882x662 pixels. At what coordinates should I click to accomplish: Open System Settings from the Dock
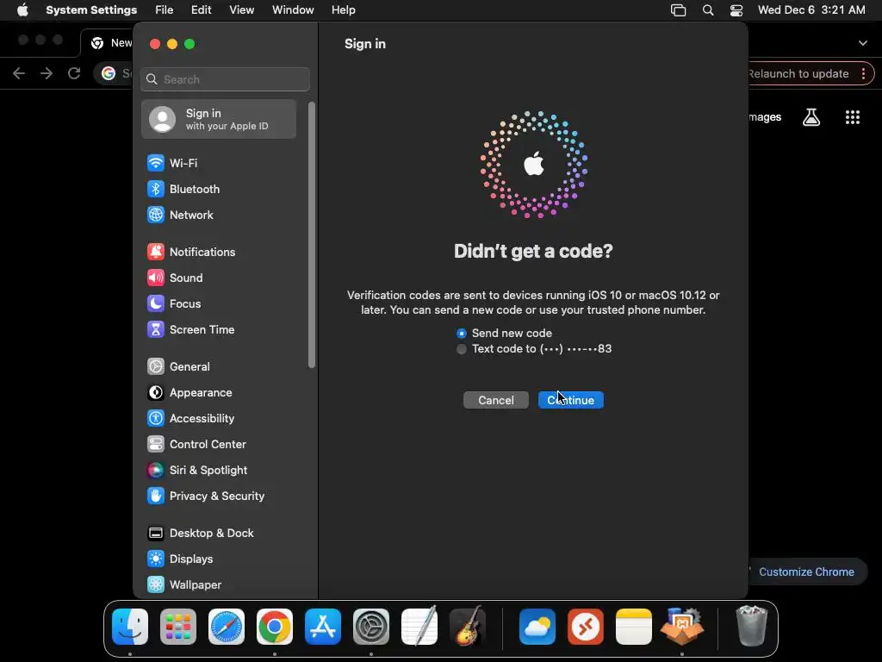371,627
